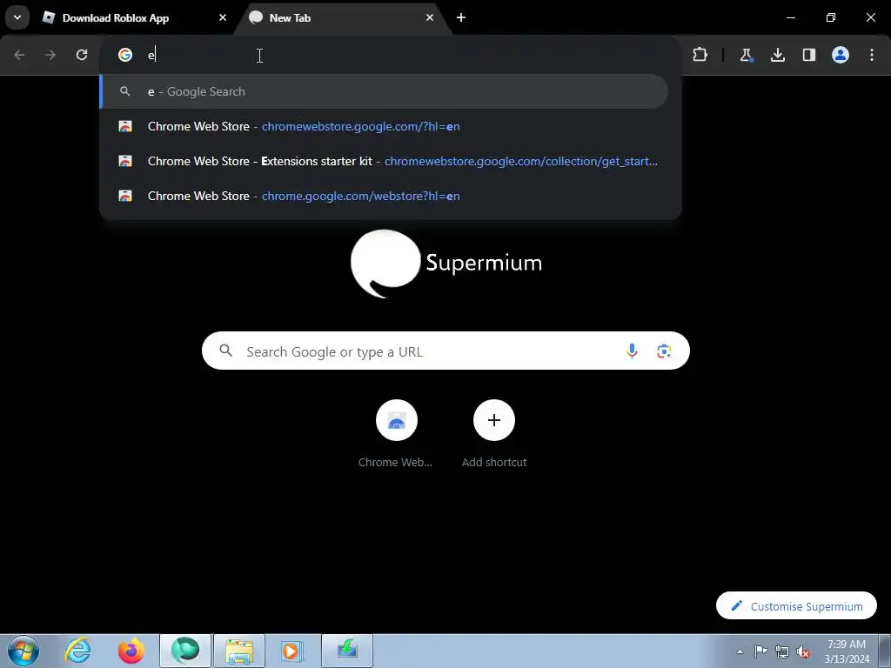The height and width of the screenshot is (668, 891).
Task: Launch Internet Explorer from taskbar
Action: point(77,651)
